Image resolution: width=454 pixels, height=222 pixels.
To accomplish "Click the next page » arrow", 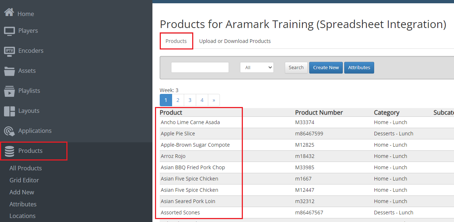I will pos(214,100).
